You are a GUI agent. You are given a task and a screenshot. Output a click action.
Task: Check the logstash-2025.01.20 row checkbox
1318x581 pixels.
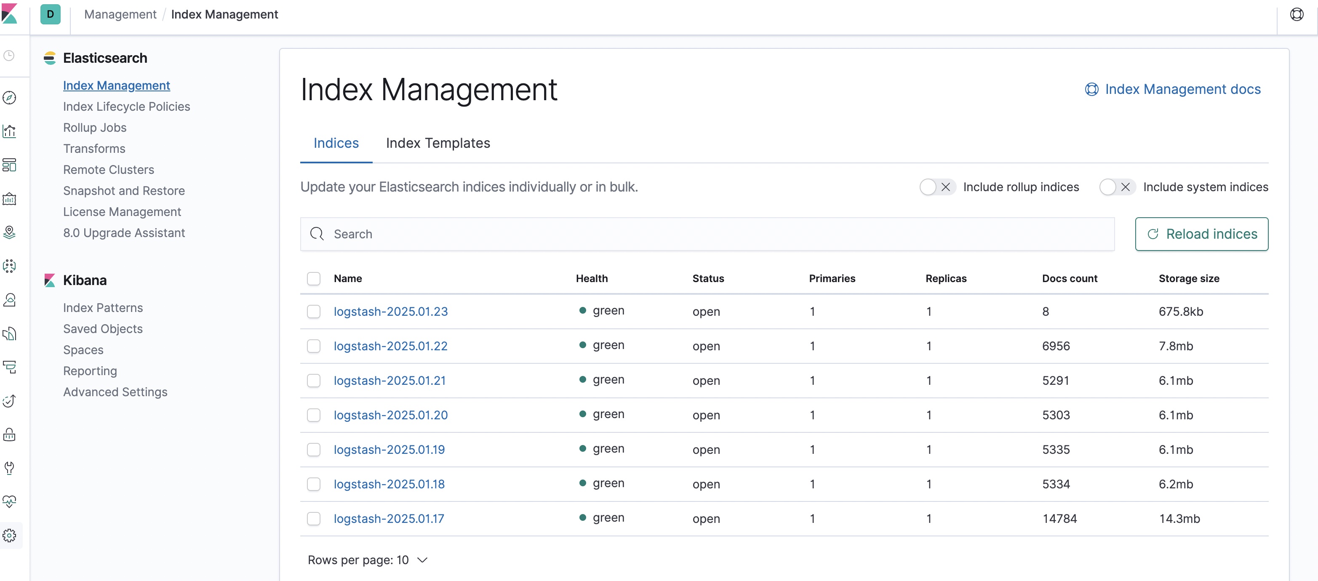tap(314, 415)
